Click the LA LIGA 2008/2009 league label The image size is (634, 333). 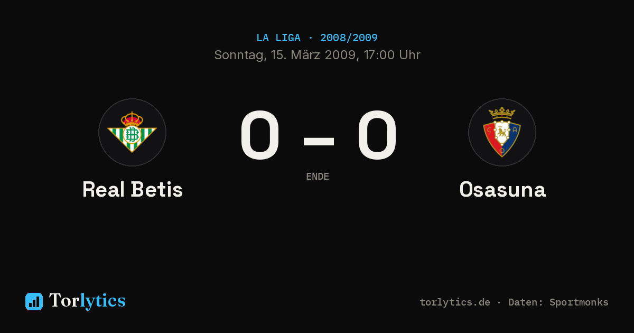click(317, 38)
